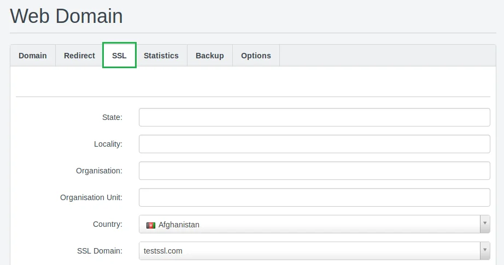Focus the State text field
This screenshot has width=504, height=265.
click(x=314, y=117)
